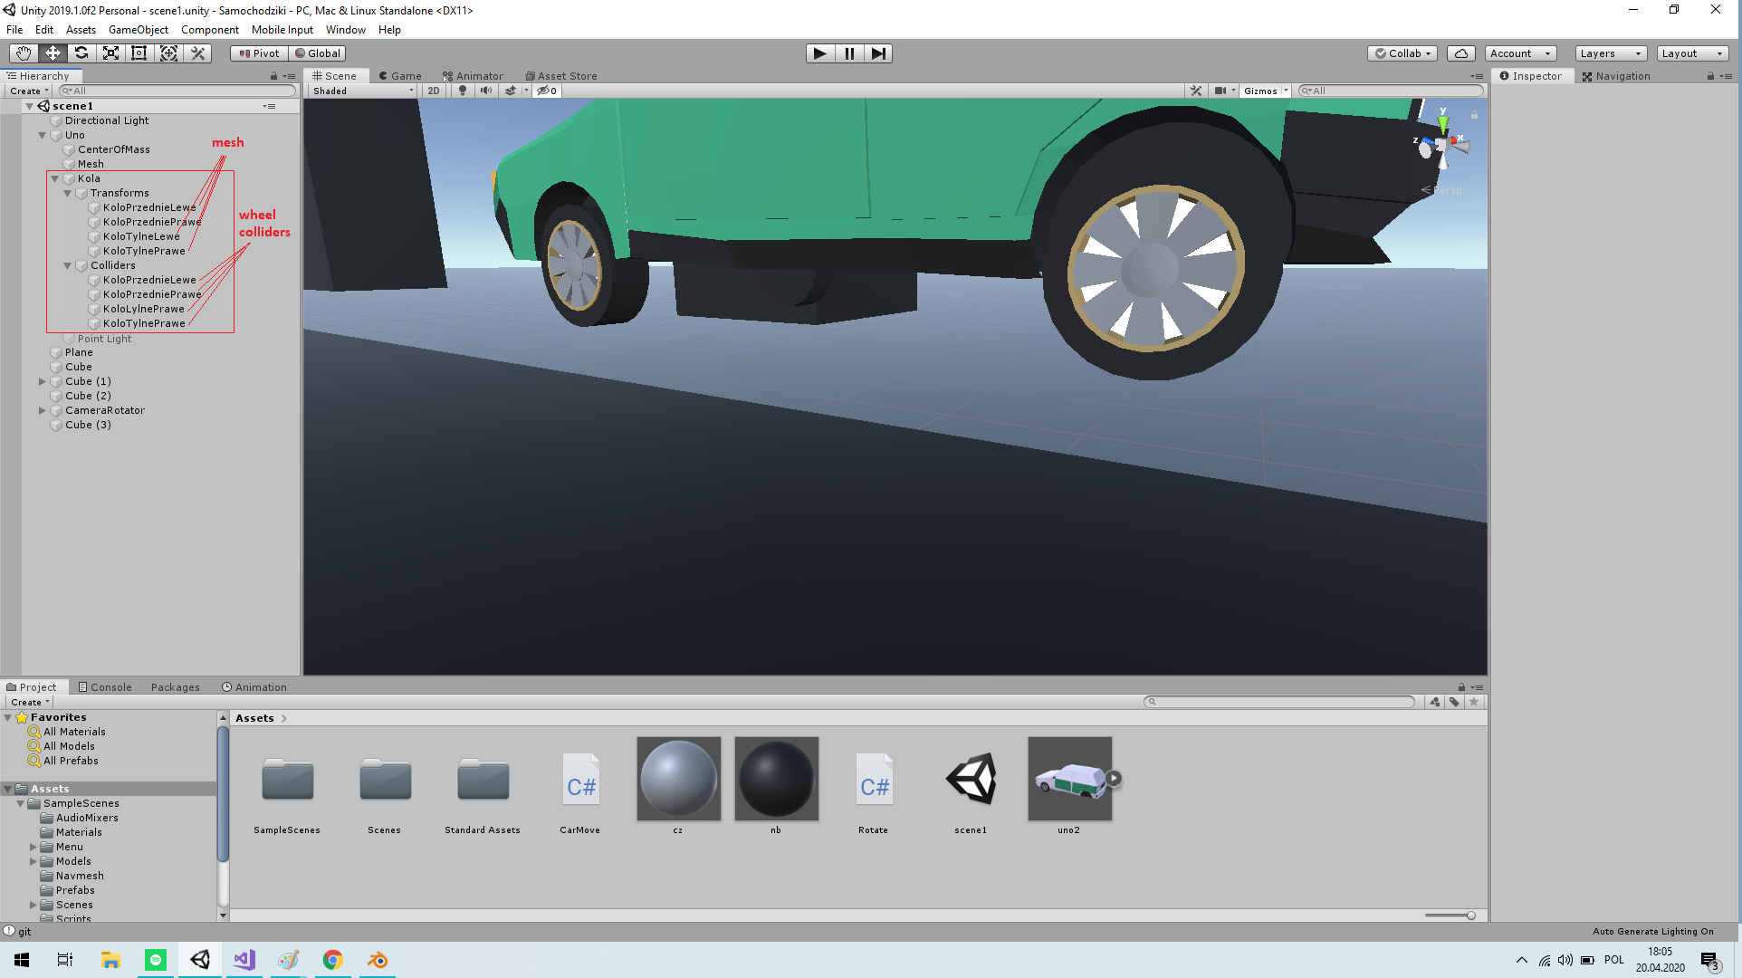Image resolution: width=1742 pixels, height=978 pixels.
Task: Click the hierarchy search field
Action: pos(177,91)
